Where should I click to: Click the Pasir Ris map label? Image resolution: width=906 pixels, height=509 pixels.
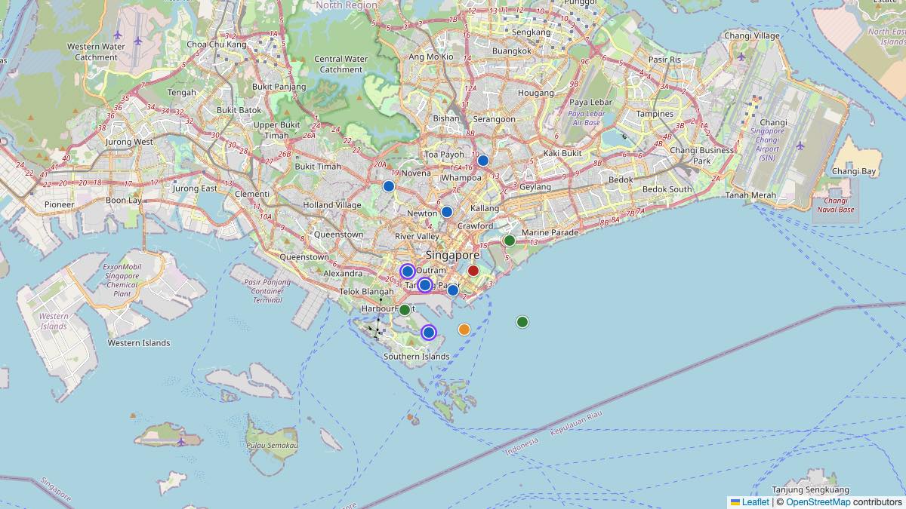(664, 60)
